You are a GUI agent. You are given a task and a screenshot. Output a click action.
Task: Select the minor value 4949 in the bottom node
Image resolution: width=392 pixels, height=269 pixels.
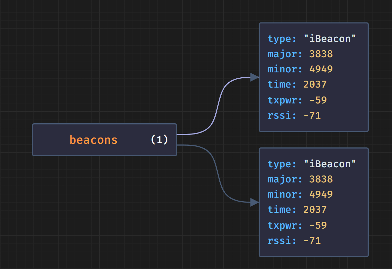coord(321,195)
